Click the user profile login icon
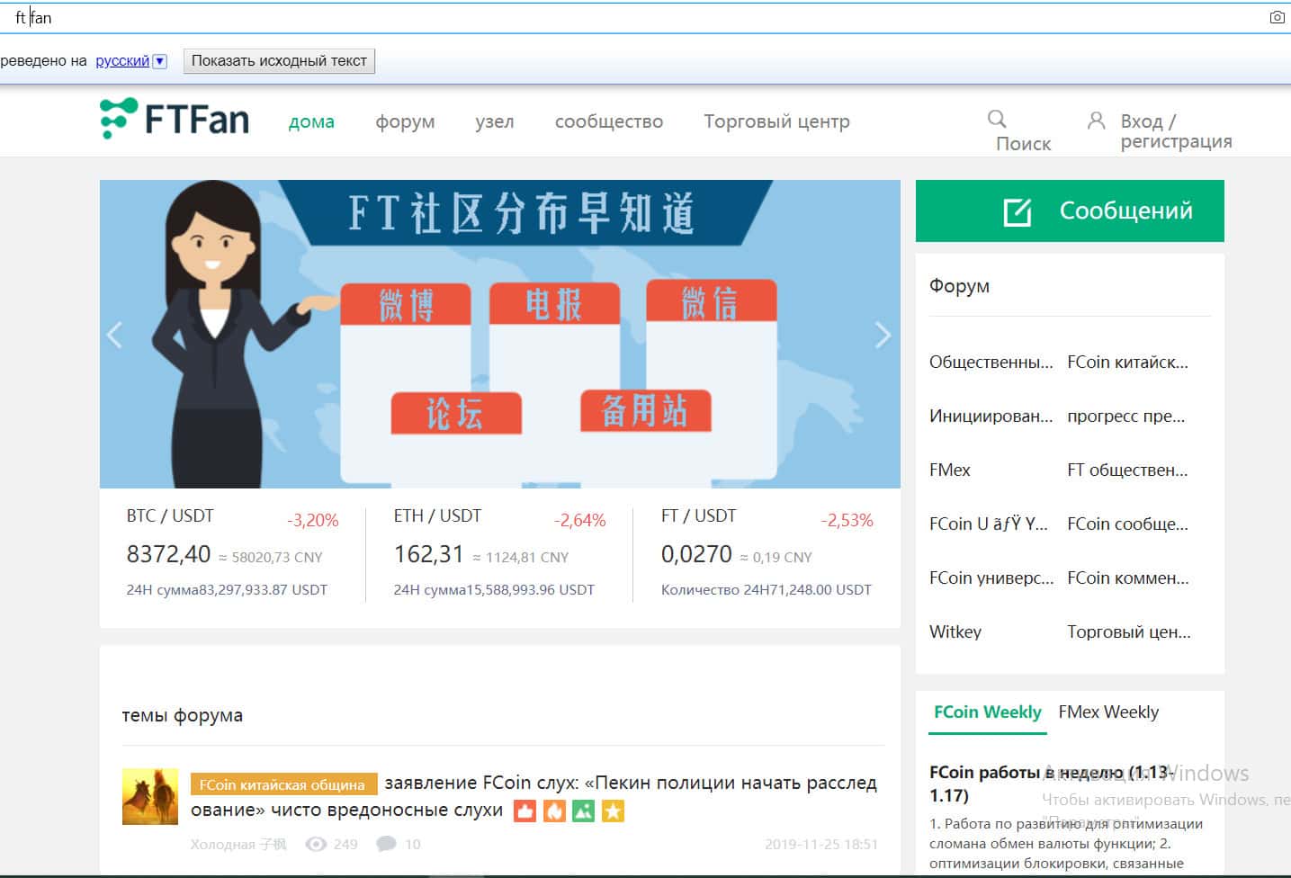This screenshot has width=1291, height=878. click(x=1096, y=121)
